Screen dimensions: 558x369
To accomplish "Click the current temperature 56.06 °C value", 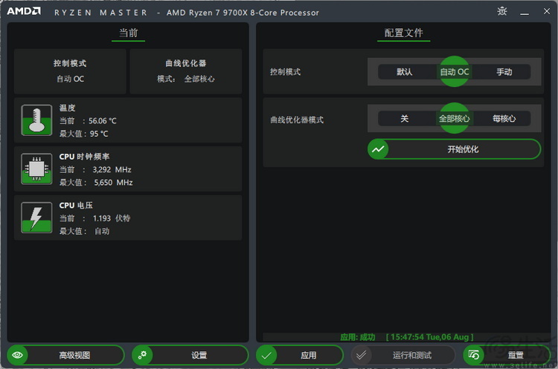I will click(103, 121).
